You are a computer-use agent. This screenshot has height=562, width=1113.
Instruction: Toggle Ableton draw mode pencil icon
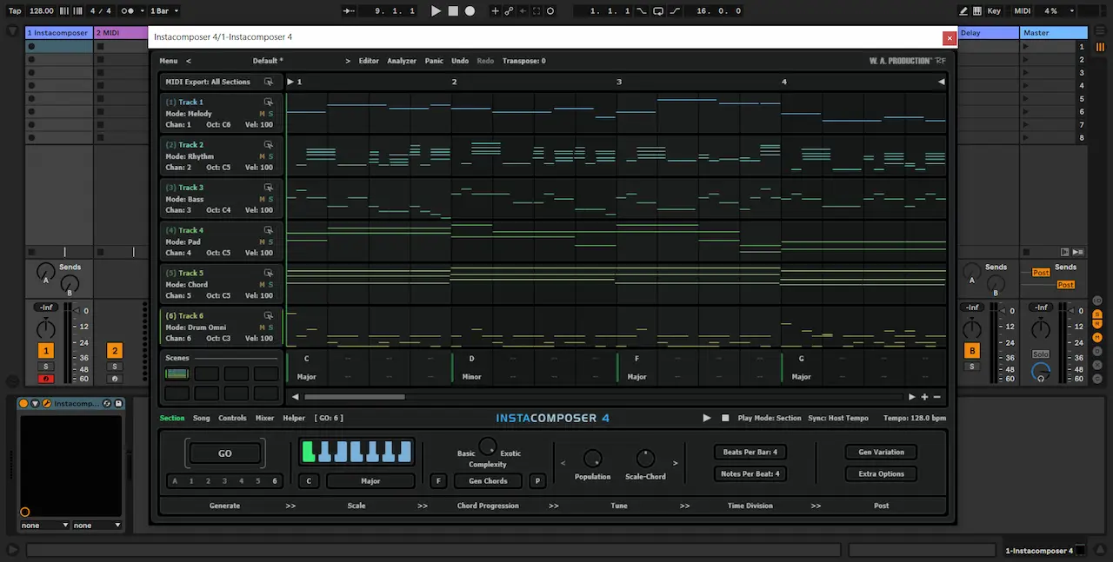963,11
